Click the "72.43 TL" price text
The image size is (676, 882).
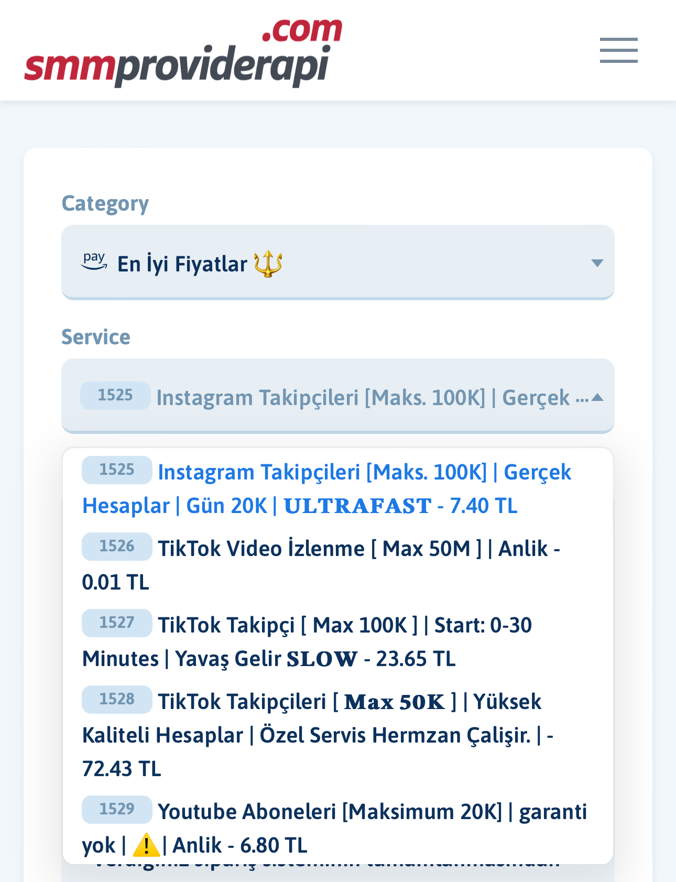coord(122,769)
